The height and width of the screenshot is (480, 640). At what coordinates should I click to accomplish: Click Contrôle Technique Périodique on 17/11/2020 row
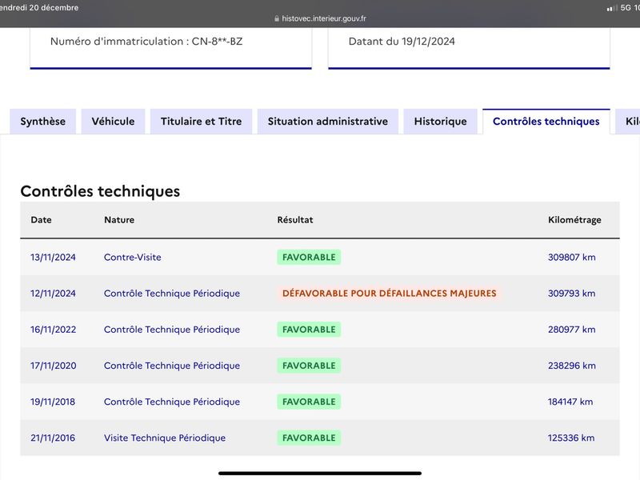click(172, 366)
